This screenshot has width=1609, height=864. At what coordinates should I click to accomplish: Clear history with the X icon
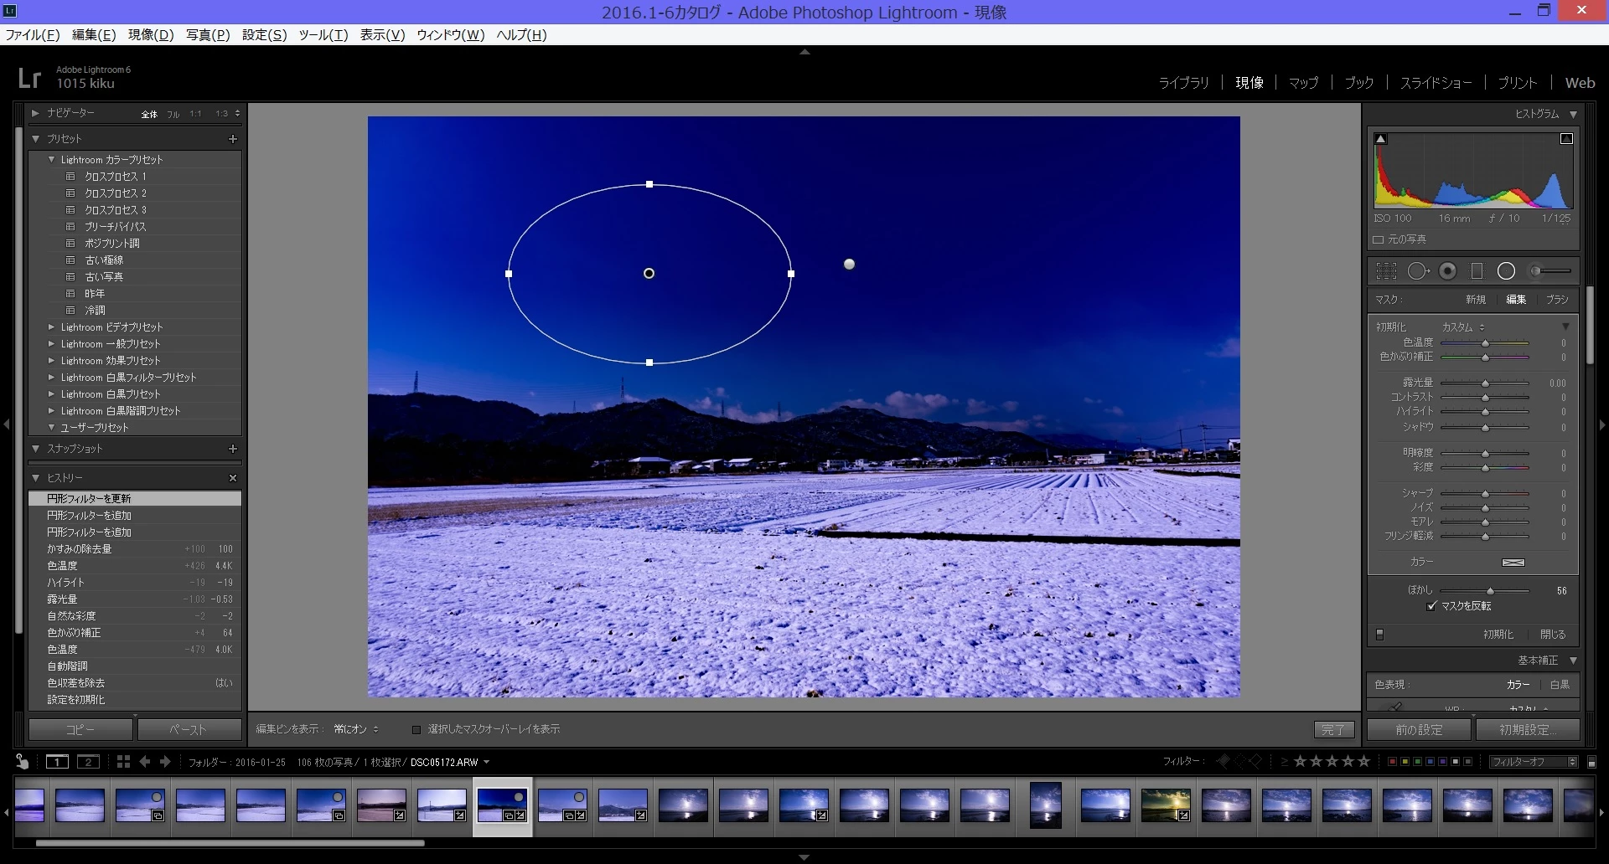pyautogui.click(x=233, y=478)
